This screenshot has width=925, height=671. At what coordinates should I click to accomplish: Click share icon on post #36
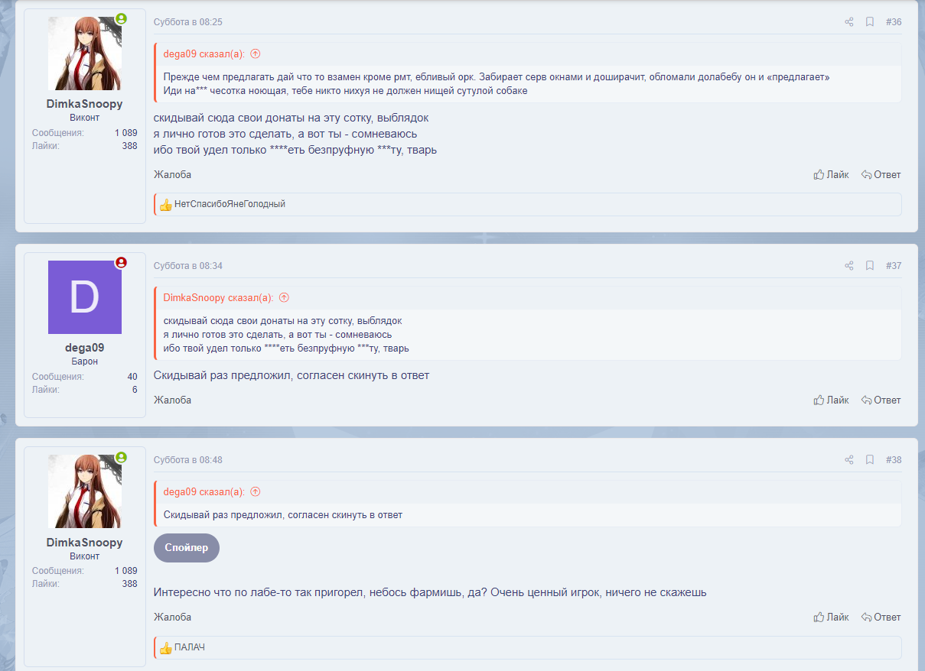[848, 22]
